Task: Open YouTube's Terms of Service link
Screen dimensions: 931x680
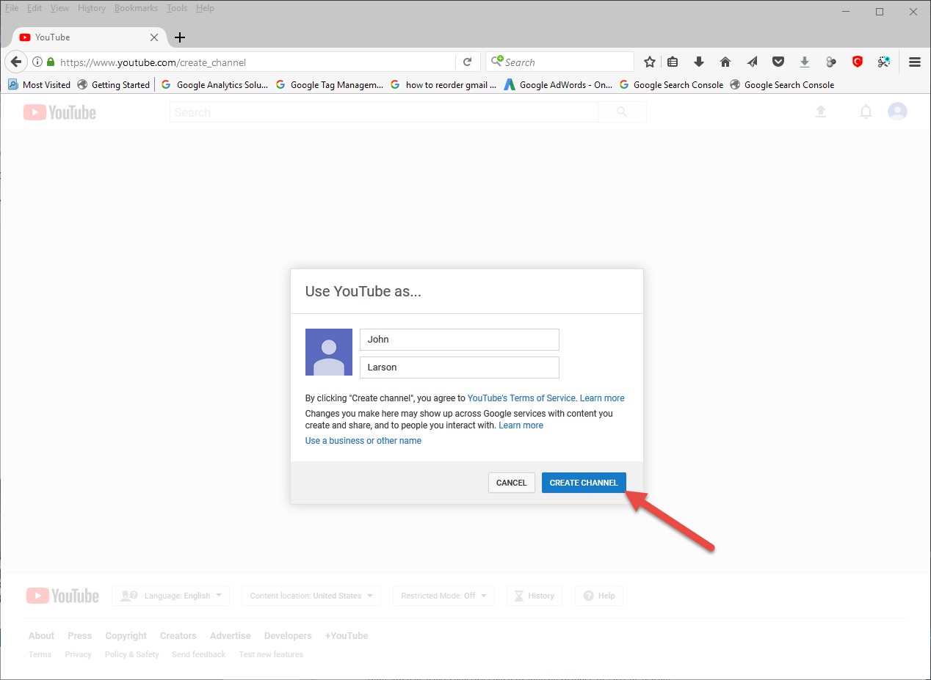Action: coord(521,398)
